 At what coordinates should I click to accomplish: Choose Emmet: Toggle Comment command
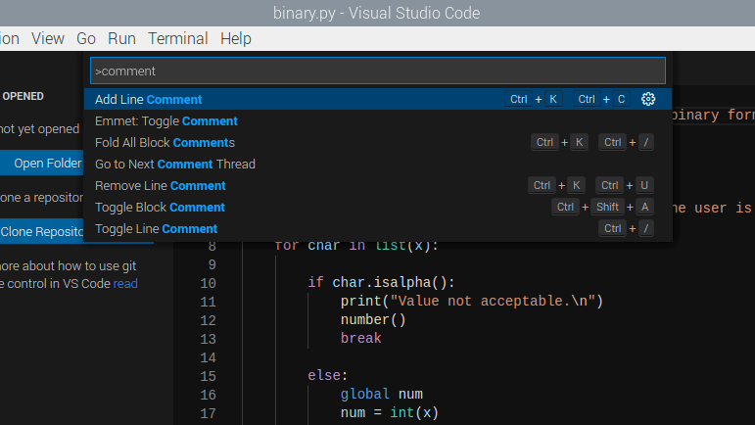(x=378, y=120)
